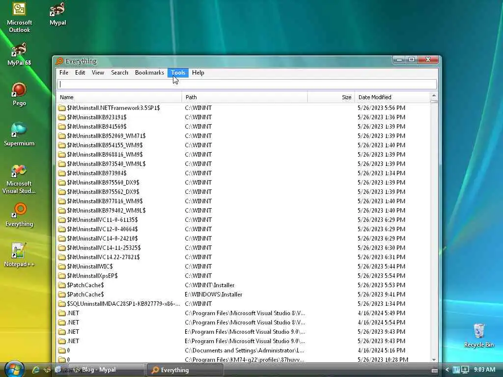Viewport: 503px width, 377px height.
Task: Click folder icon of $NtUninstallKB941569$
Action: click(x=61, y=127)
